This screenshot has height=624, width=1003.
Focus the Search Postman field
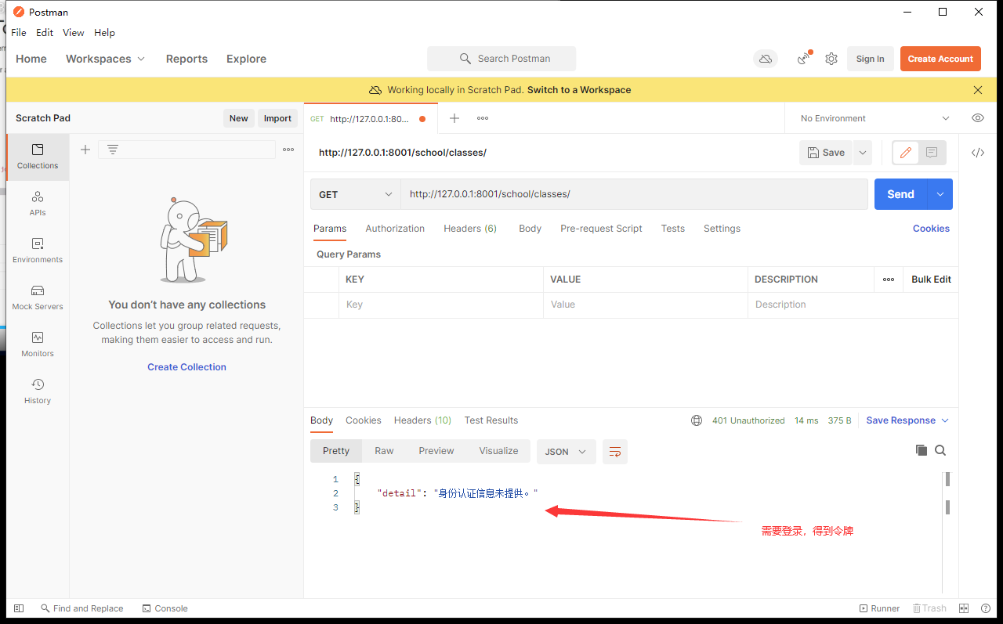click(501, 59)
